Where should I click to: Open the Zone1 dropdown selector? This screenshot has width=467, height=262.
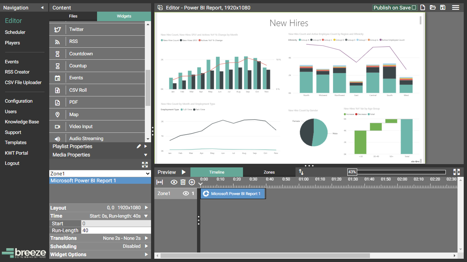[100, 174]
